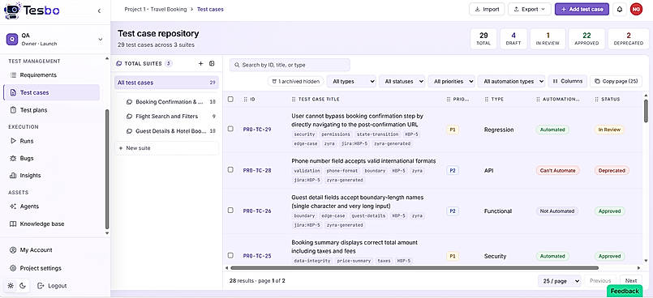Open the NO user avatar menu
The height and width of the screenshot is (298, 653).
coord(636,9)
